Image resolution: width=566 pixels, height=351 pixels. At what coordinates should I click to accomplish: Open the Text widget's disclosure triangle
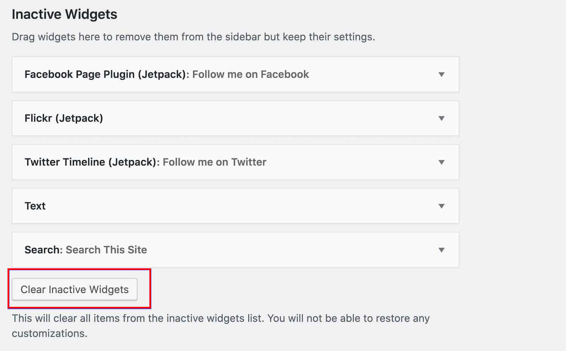coord(441,206)
